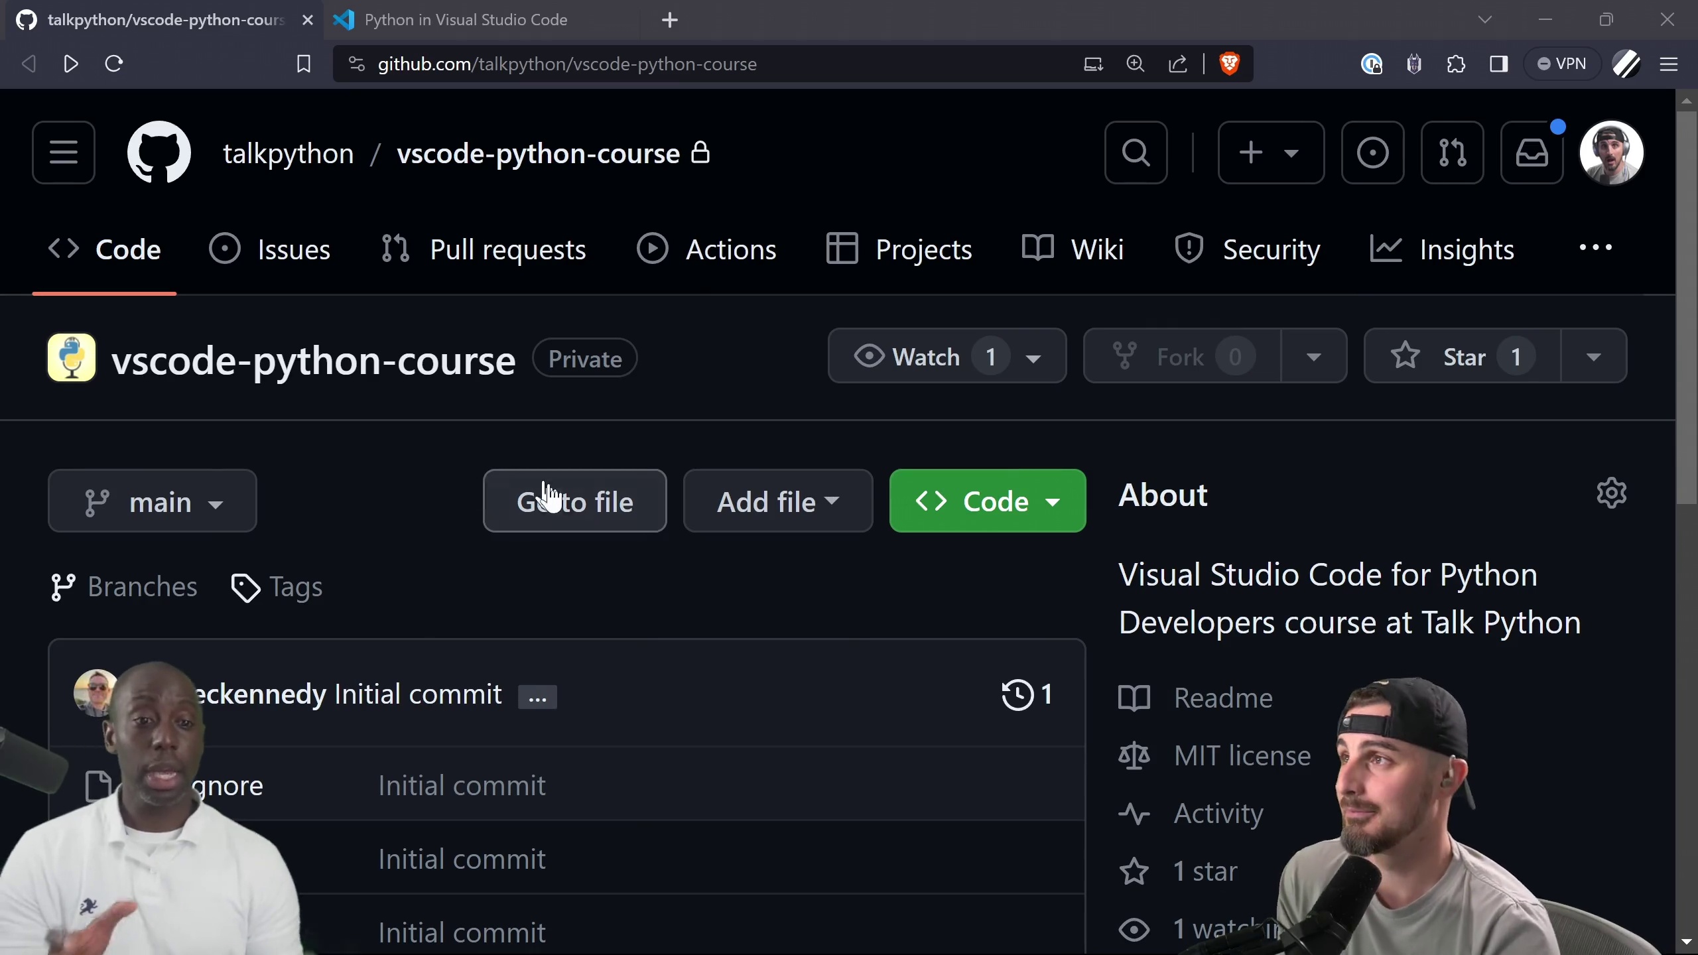Viewport: 1698px width, 955px height.
Task: Open the GitHub global navigation hamburger menu
Action: point(64,153)
